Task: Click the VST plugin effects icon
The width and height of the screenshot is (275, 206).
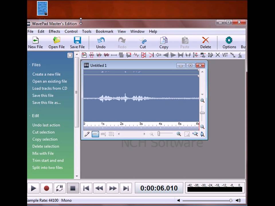Action: click(225, 55)
